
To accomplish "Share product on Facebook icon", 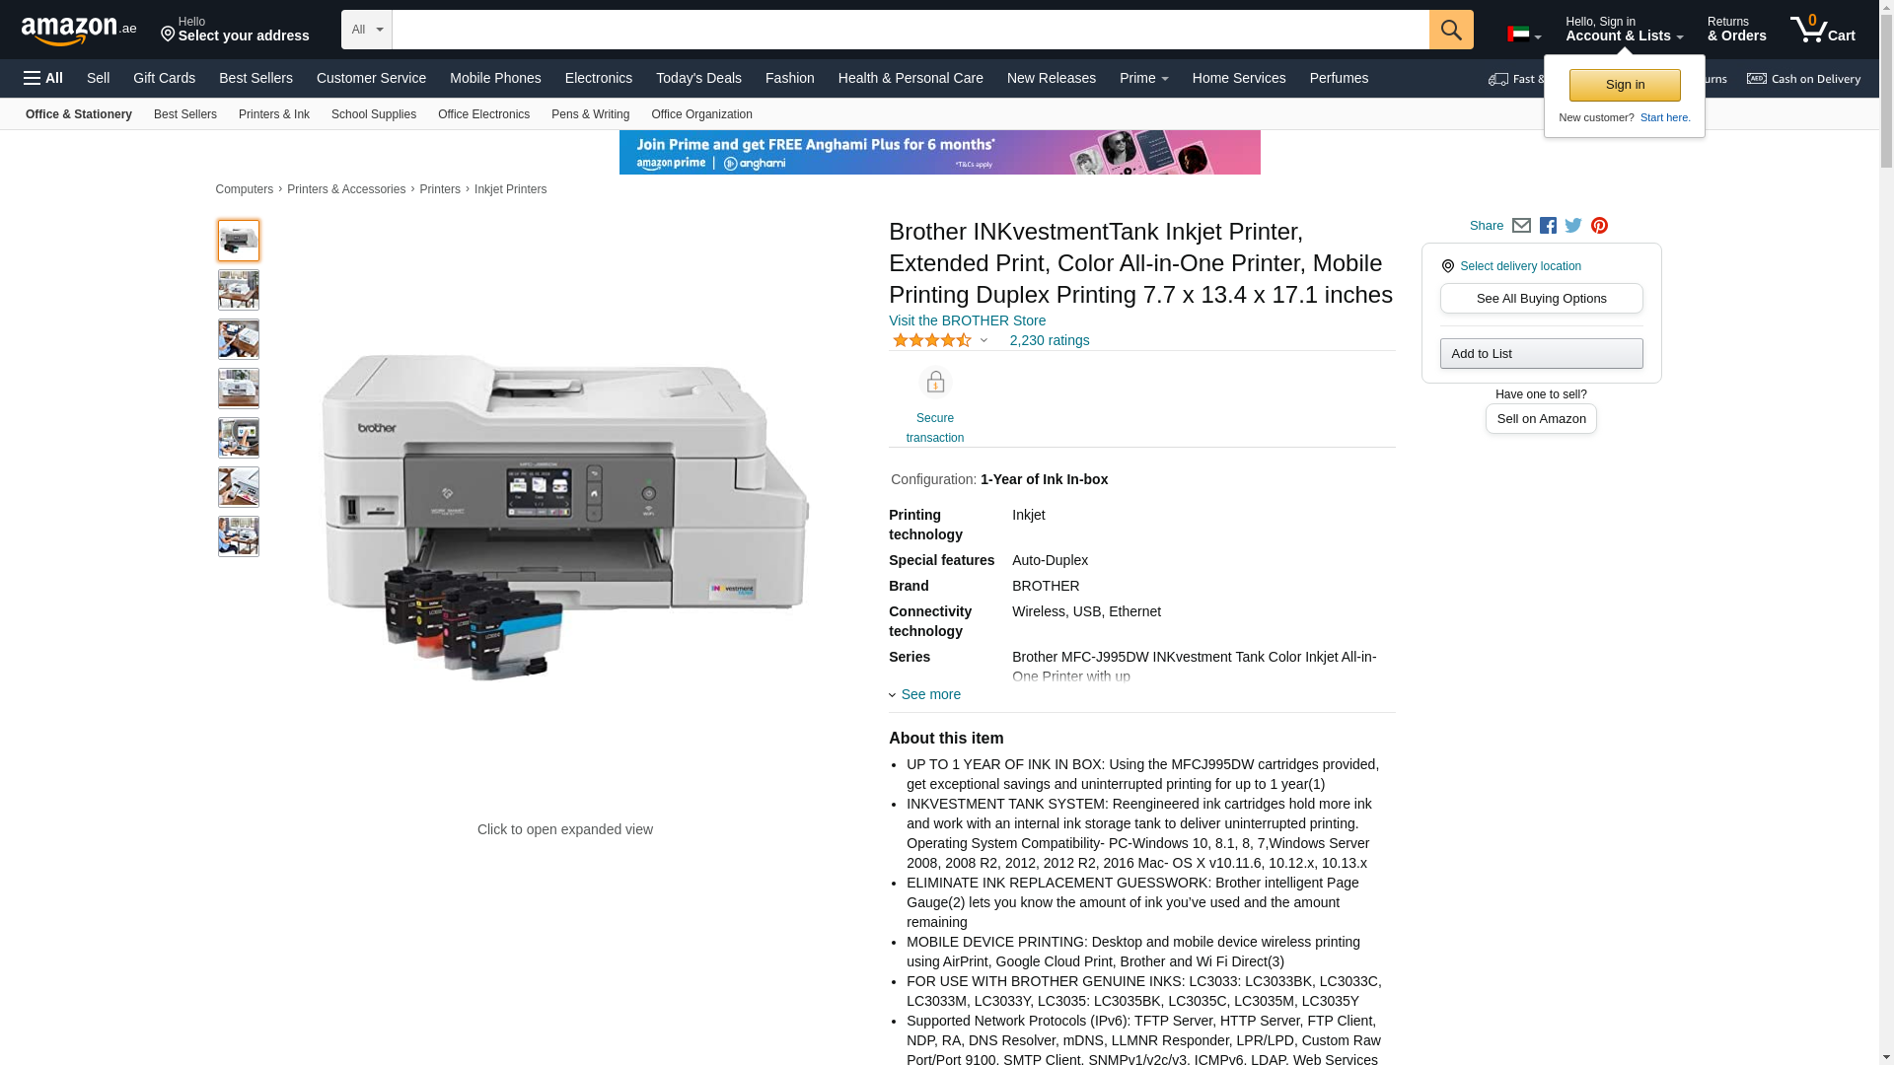I will click(1548, 226).
